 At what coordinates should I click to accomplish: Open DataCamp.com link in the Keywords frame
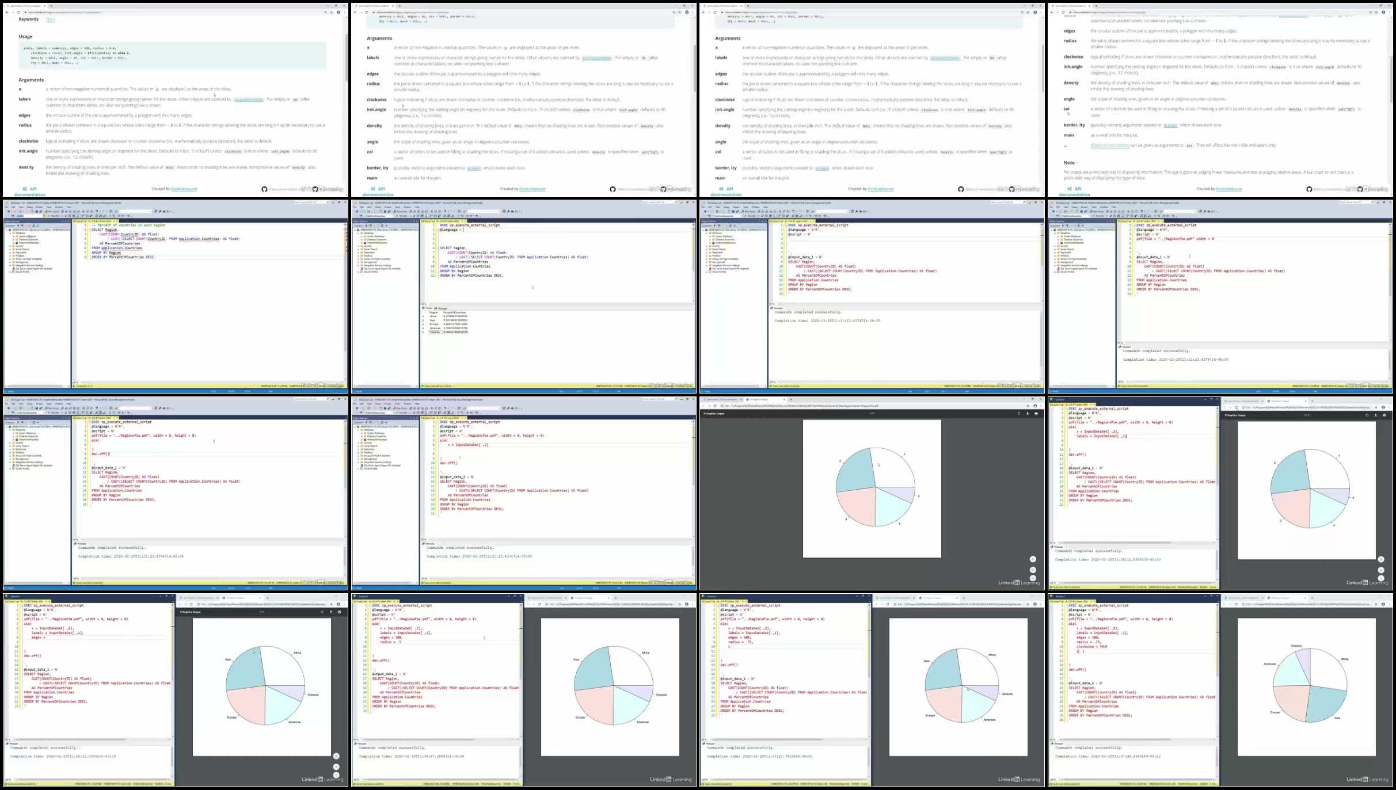coord(184,189)
